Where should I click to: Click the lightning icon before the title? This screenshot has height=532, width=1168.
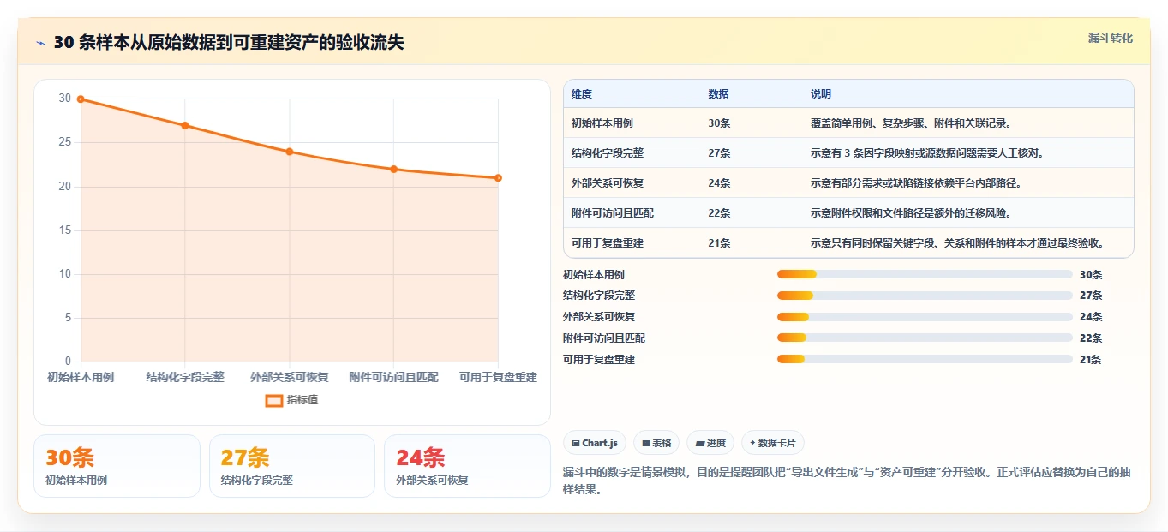(x=41, y=43)
